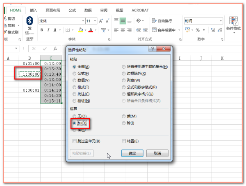The width and height of the screenshot is (246, 186).
Task: Toggle italic formatting
Action: pos(48,30)
